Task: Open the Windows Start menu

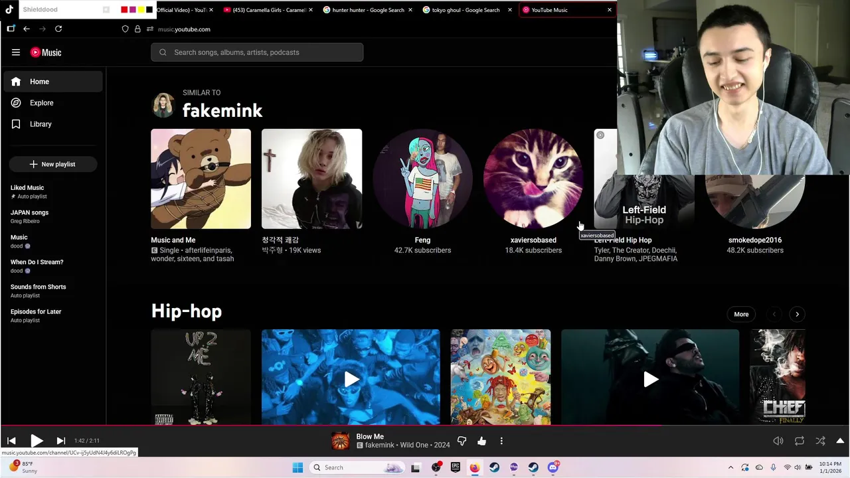Action: 297,467
